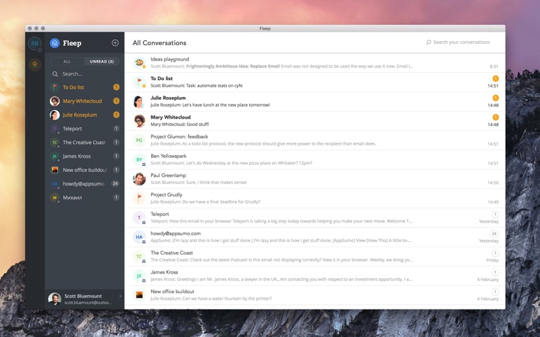The image size is (540, 337).
Task: Click the Search your conversations field
Action: (458, 42)
